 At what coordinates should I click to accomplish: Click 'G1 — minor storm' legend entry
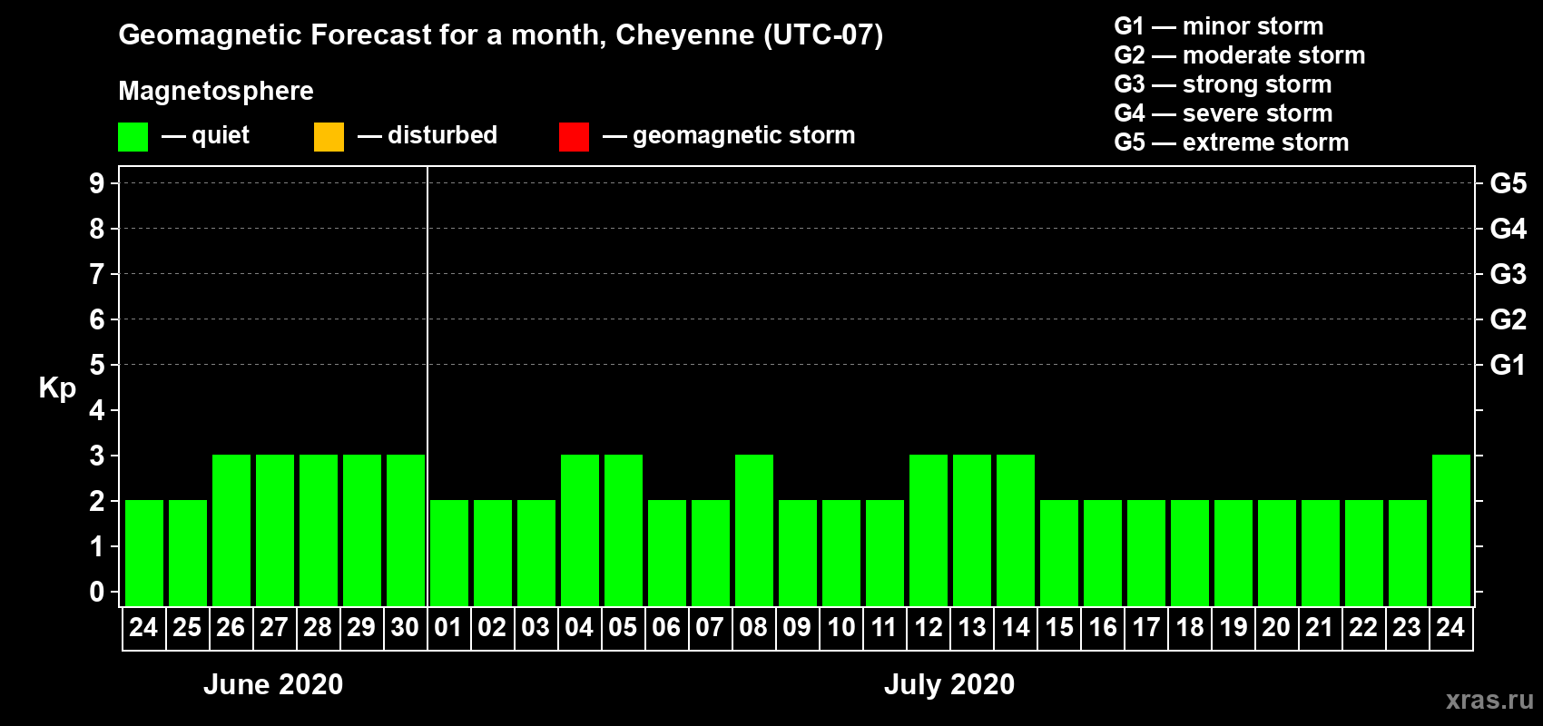(x=1218, y=26)
